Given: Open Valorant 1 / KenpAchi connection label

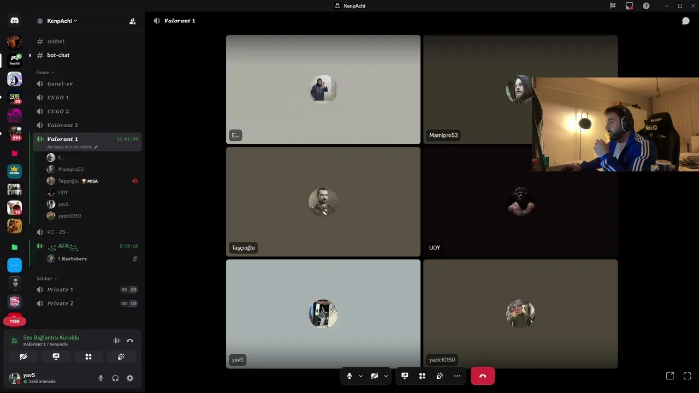Looking at the screenshot, I should [x=45, y=344].
